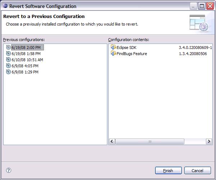Select configuration 6/10/08 10:51 AM
This screenshot has width=216, height=180.
pyautogui.click(x=27, y=60)
